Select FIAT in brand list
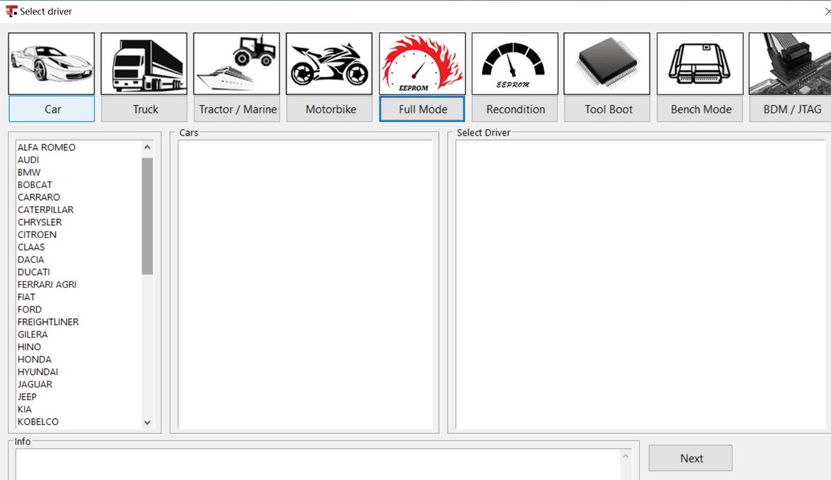Screen dimensions: 831x480 [x=26, y=297]
